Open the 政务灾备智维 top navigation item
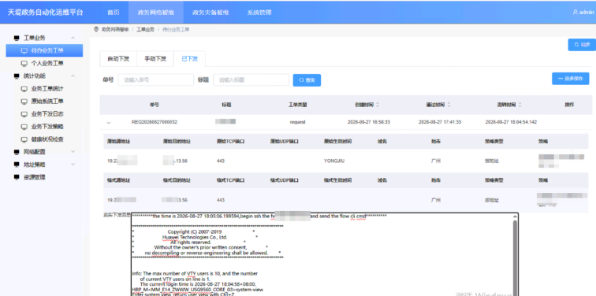The width and height of the screenshot is (596, 296). pyautogui.click(x=210, y=12)
